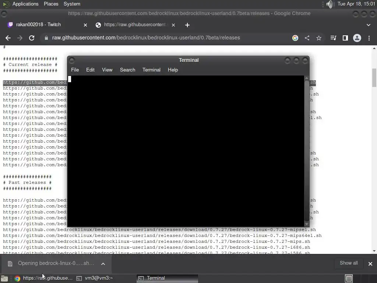This screenshot has width=377, height=283.
Task: Click the Terminal window menu button at top-left
Action: point(72,60)
